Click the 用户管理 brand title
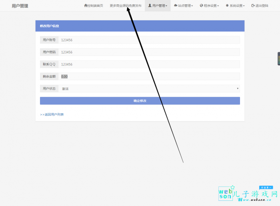This screenshot has width=280, height=206. (20, 6)
